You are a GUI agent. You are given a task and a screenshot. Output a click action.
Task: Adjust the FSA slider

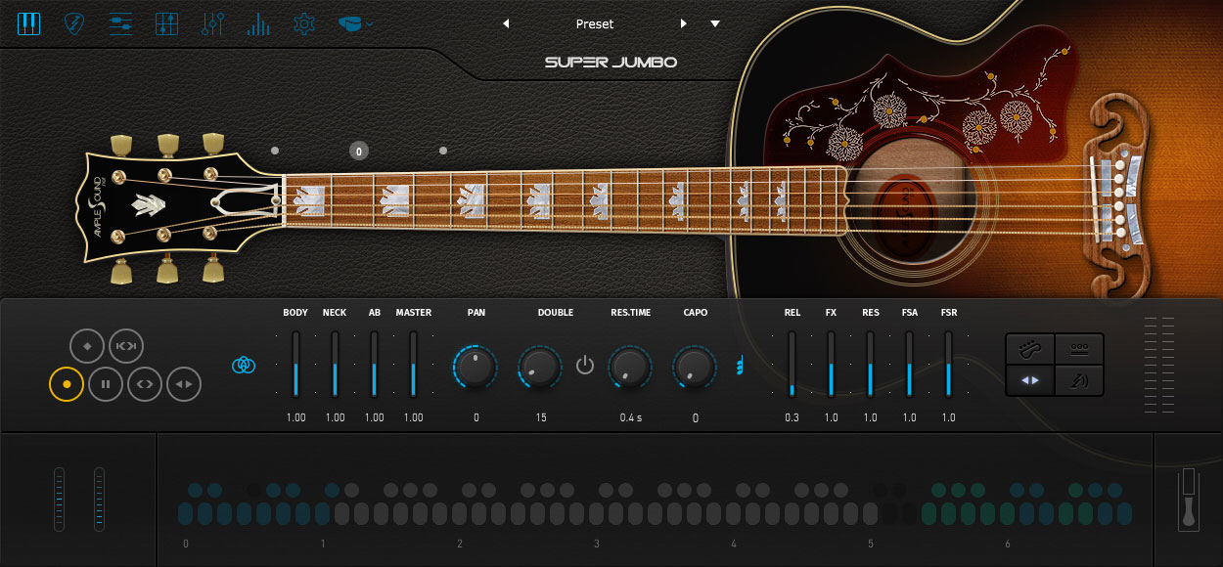(909, 364)
